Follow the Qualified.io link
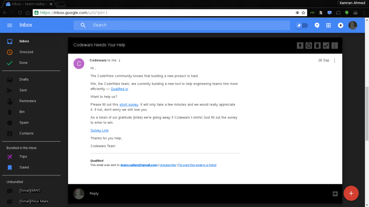The width and height of the screenshot is (369, 207). (119, 89)
